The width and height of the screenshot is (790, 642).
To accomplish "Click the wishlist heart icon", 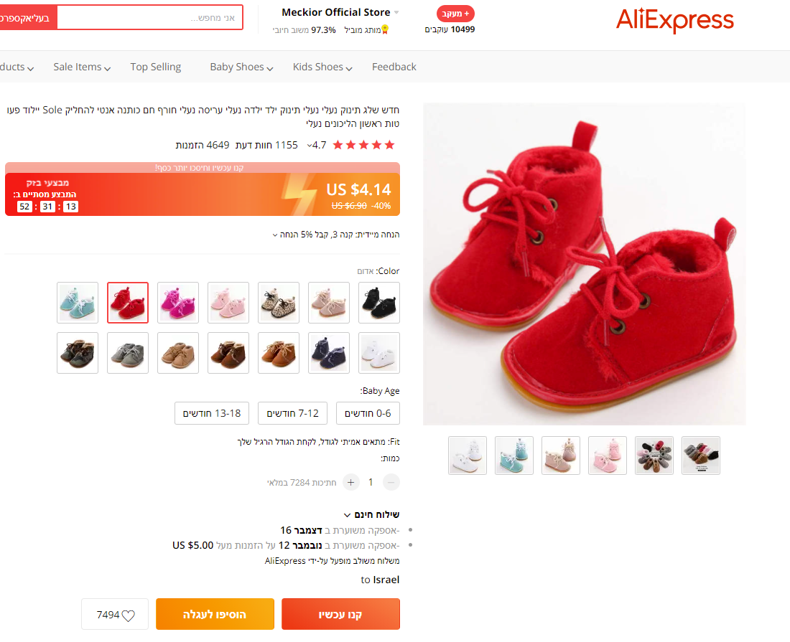I will [x=129, y=615].
